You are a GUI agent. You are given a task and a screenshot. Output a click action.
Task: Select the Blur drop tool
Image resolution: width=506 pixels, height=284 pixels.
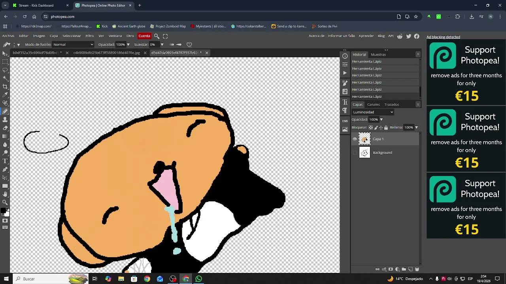[5, 144]
